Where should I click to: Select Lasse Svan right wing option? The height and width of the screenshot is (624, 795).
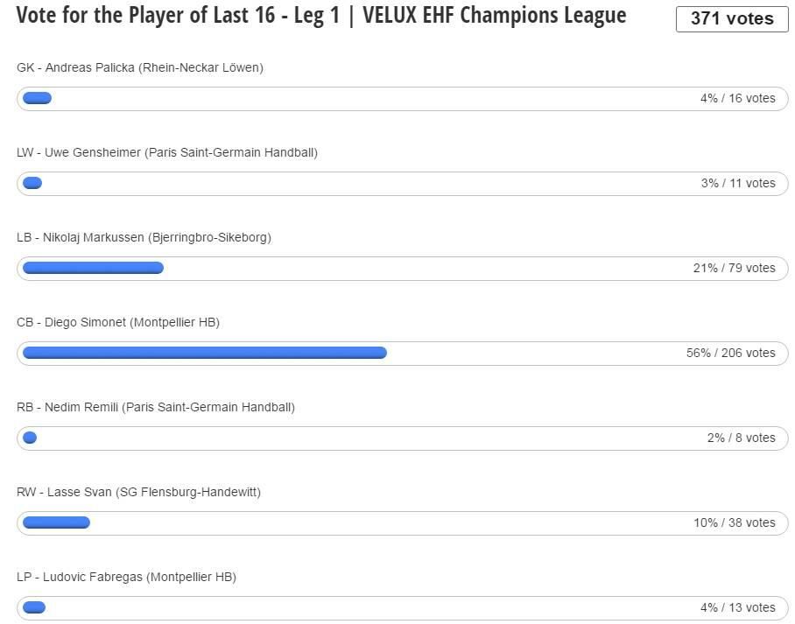(x=138, y=492)
